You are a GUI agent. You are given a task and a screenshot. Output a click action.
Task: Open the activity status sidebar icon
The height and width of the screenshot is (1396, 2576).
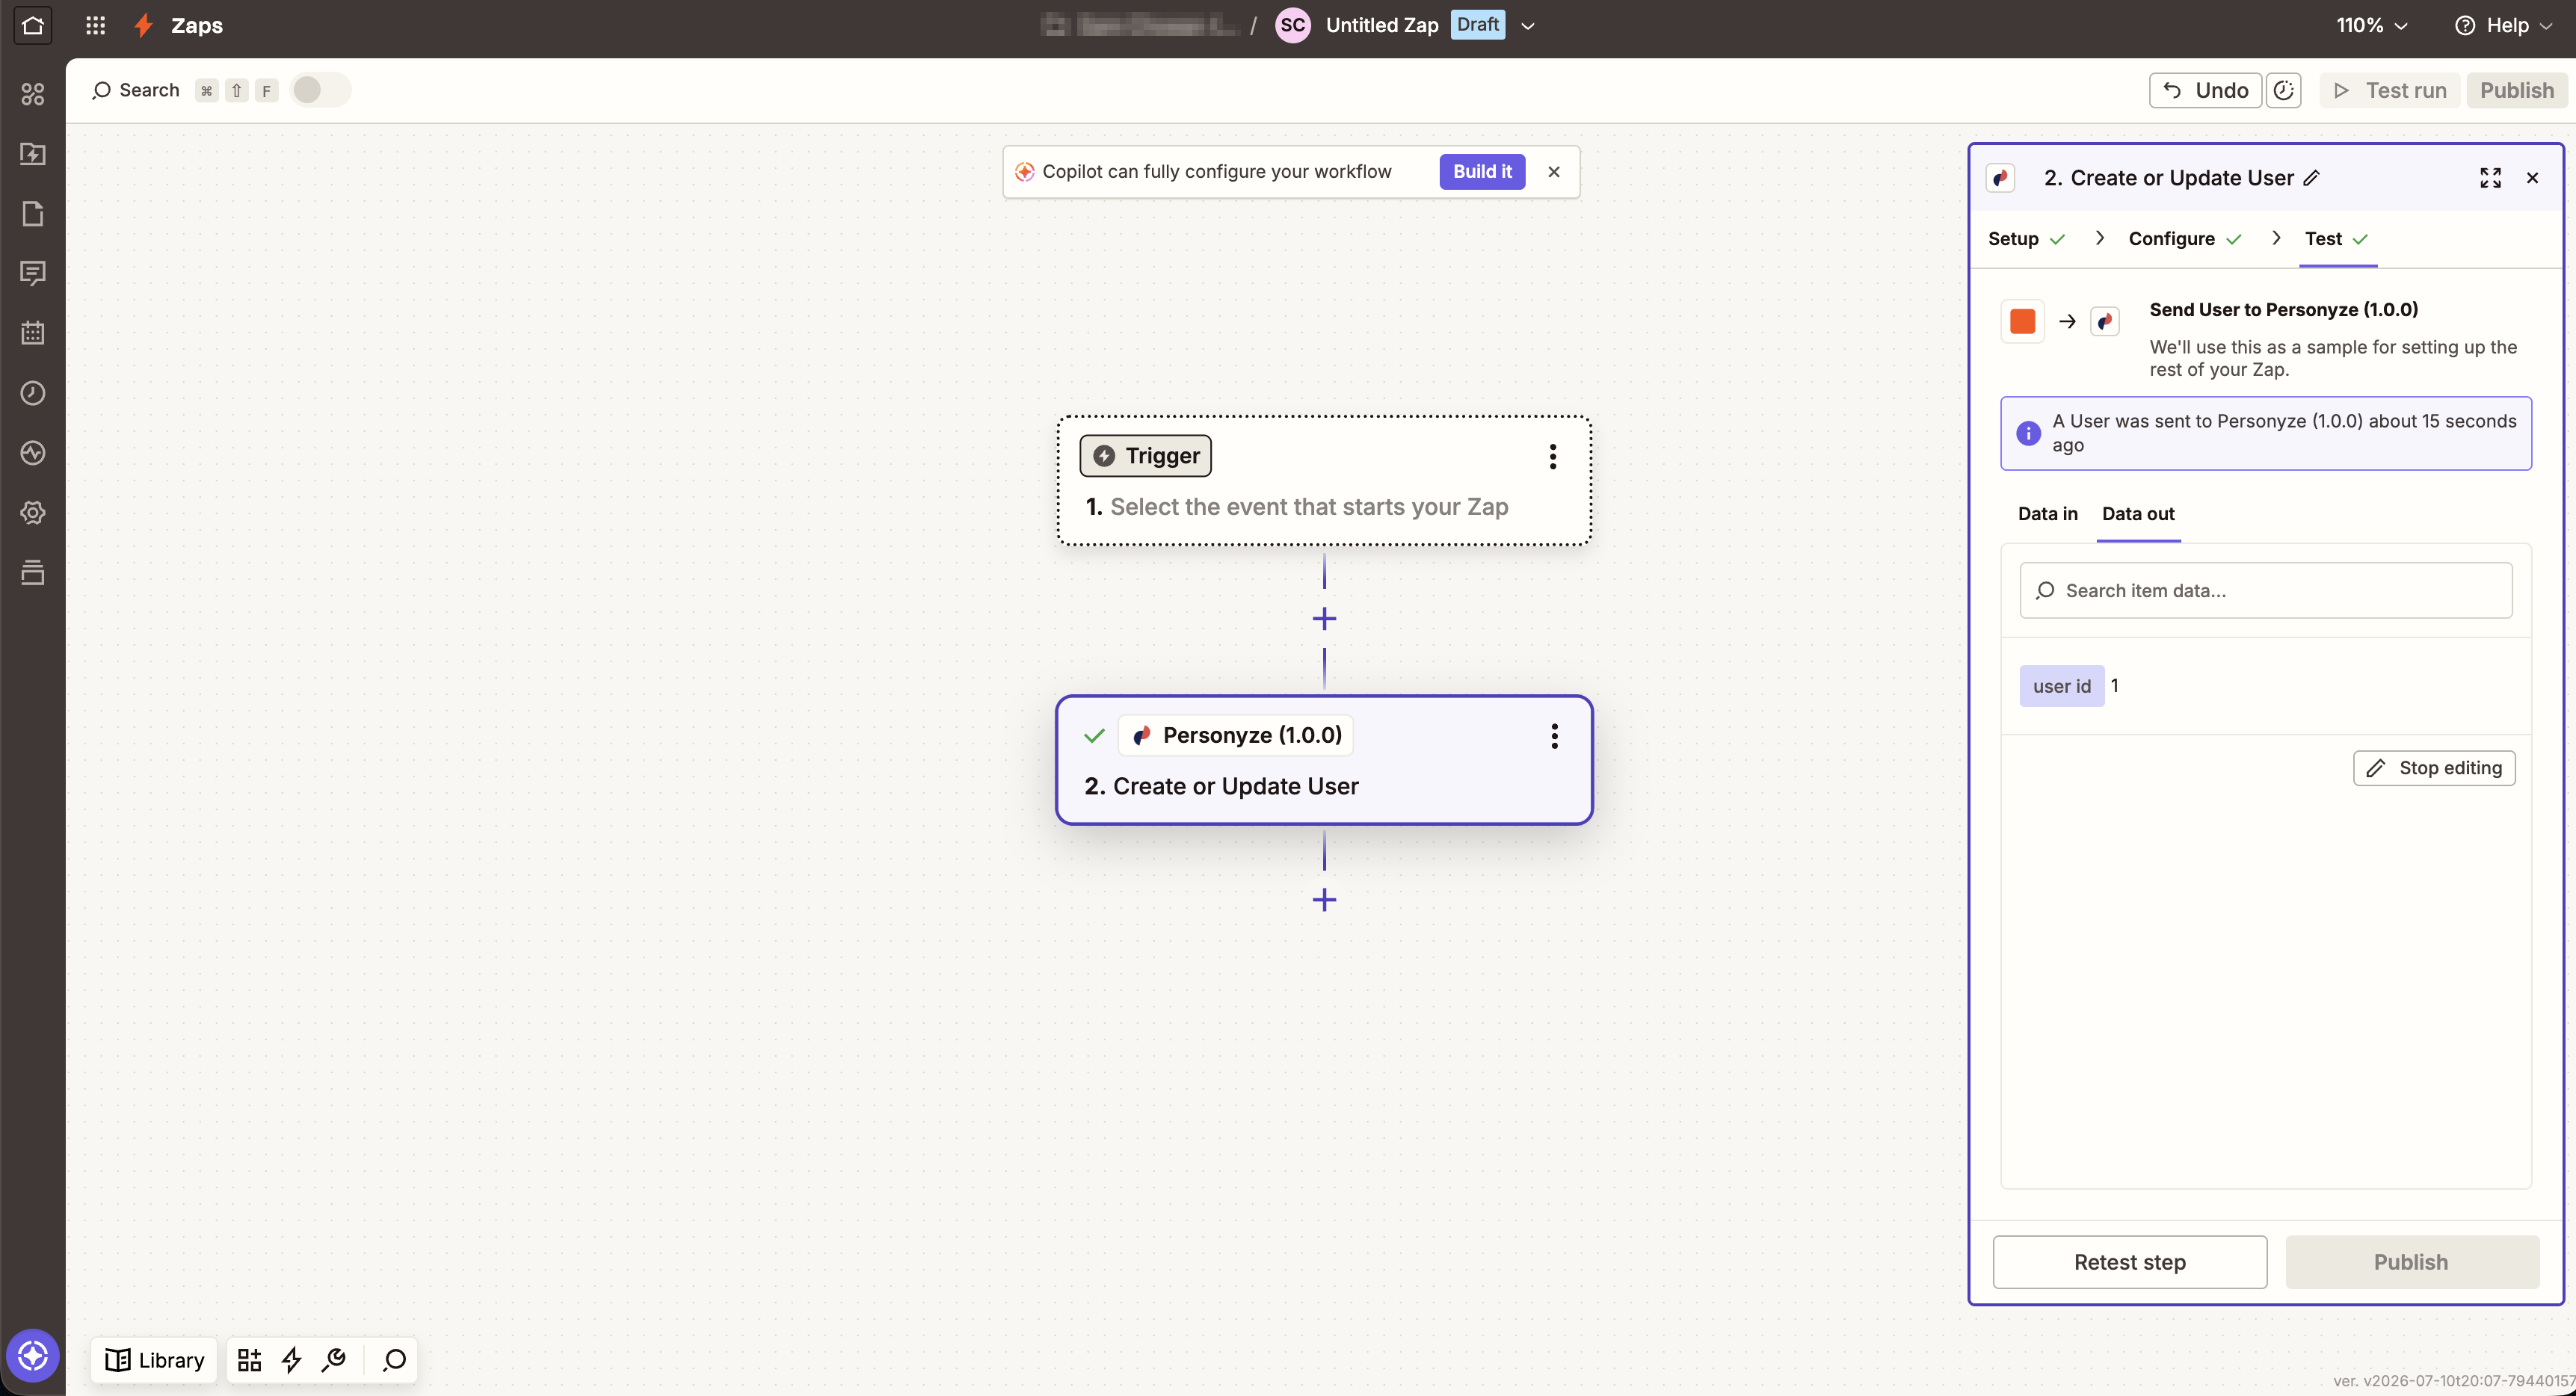click(x=32, y=453)
